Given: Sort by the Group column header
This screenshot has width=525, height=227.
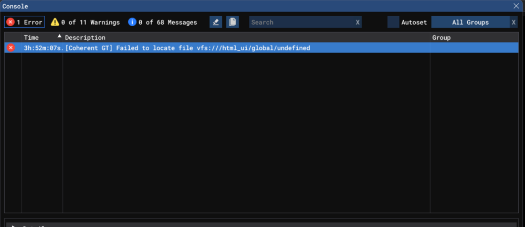Looking at the screenshot, I should [441, 38].
